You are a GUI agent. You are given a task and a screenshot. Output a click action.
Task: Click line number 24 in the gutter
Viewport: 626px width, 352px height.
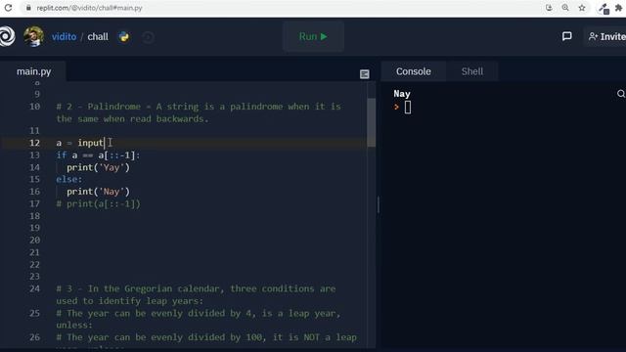(35, 288)
